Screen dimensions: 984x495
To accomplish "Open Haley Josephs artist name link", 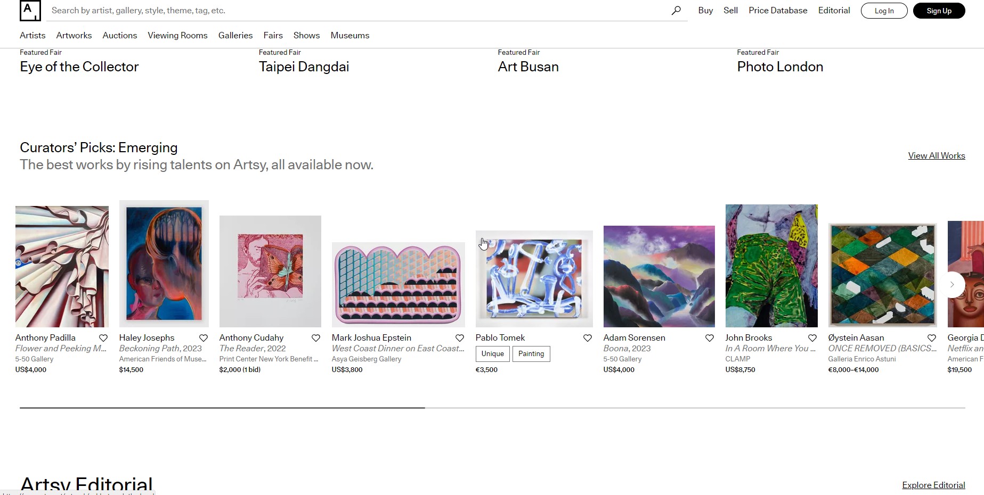I will click(x=147, y=337).
